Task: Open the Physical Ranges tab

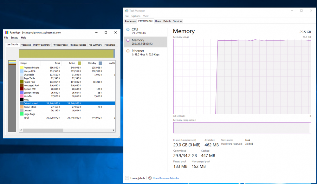Action: tap(78, 45)
